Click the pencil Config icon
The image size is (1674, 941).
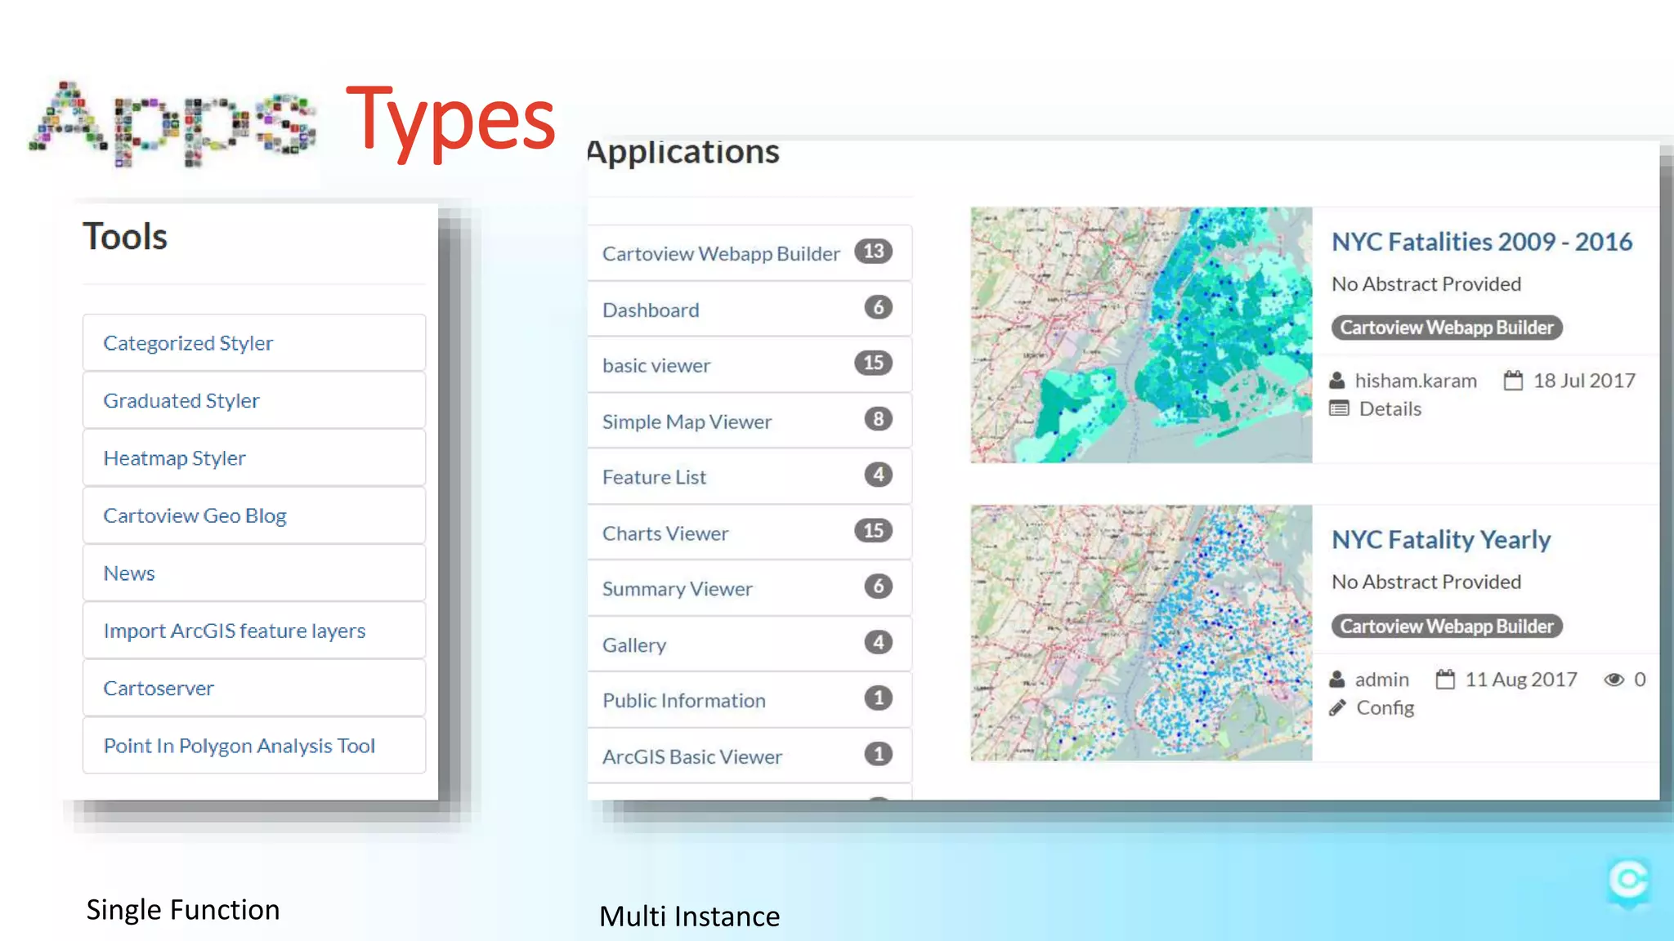point(1337,708)
